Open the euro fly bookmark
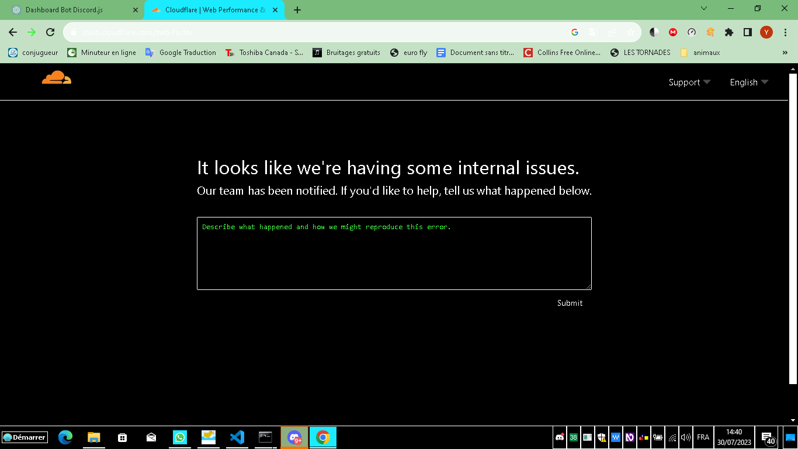 409,53
